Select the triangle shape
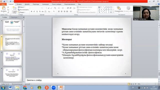 pos(99,10)
